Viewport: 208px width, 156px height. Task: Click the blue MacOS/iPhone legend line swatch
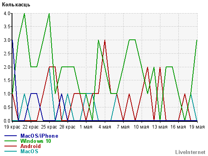(x=10, y=136)
